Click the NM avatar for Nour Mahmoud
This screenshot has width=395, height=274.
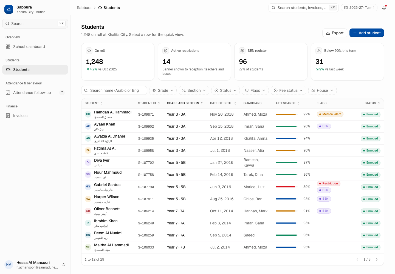point(88,175)
